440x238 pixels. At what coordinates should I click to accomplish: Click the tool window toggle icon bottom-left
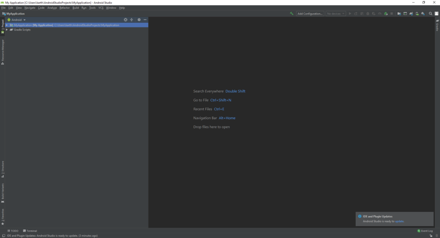tap(3, 236)
